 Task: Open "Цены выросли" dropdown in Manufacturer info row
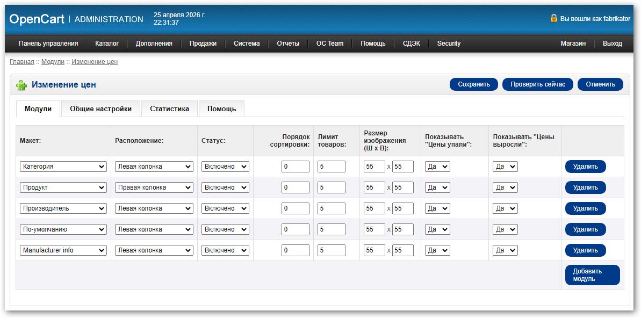point(505,250)
